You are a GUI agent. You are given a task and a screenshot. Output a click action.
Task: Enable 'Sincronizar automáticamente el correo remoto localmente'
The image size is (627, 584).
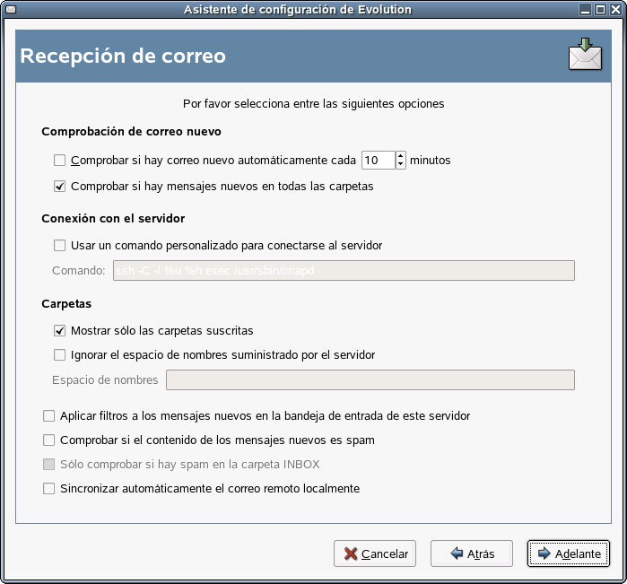tap(48, 488)
